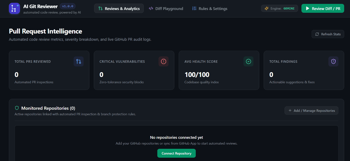Click the Total Findings shield icon
Viewport: 350px width, 161px height.
pos(333,62)
